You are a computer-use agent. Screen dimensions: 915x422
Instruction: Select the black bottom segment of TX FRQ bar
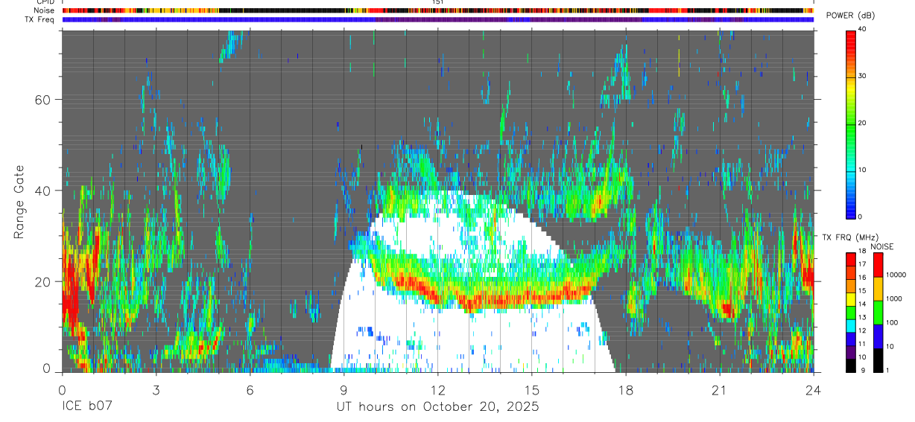[x=850, y=365]
